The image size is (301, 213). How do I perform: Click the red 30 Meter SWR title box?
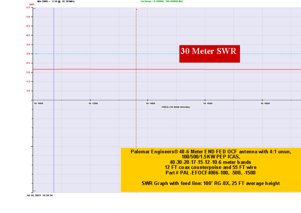[210, 54]
